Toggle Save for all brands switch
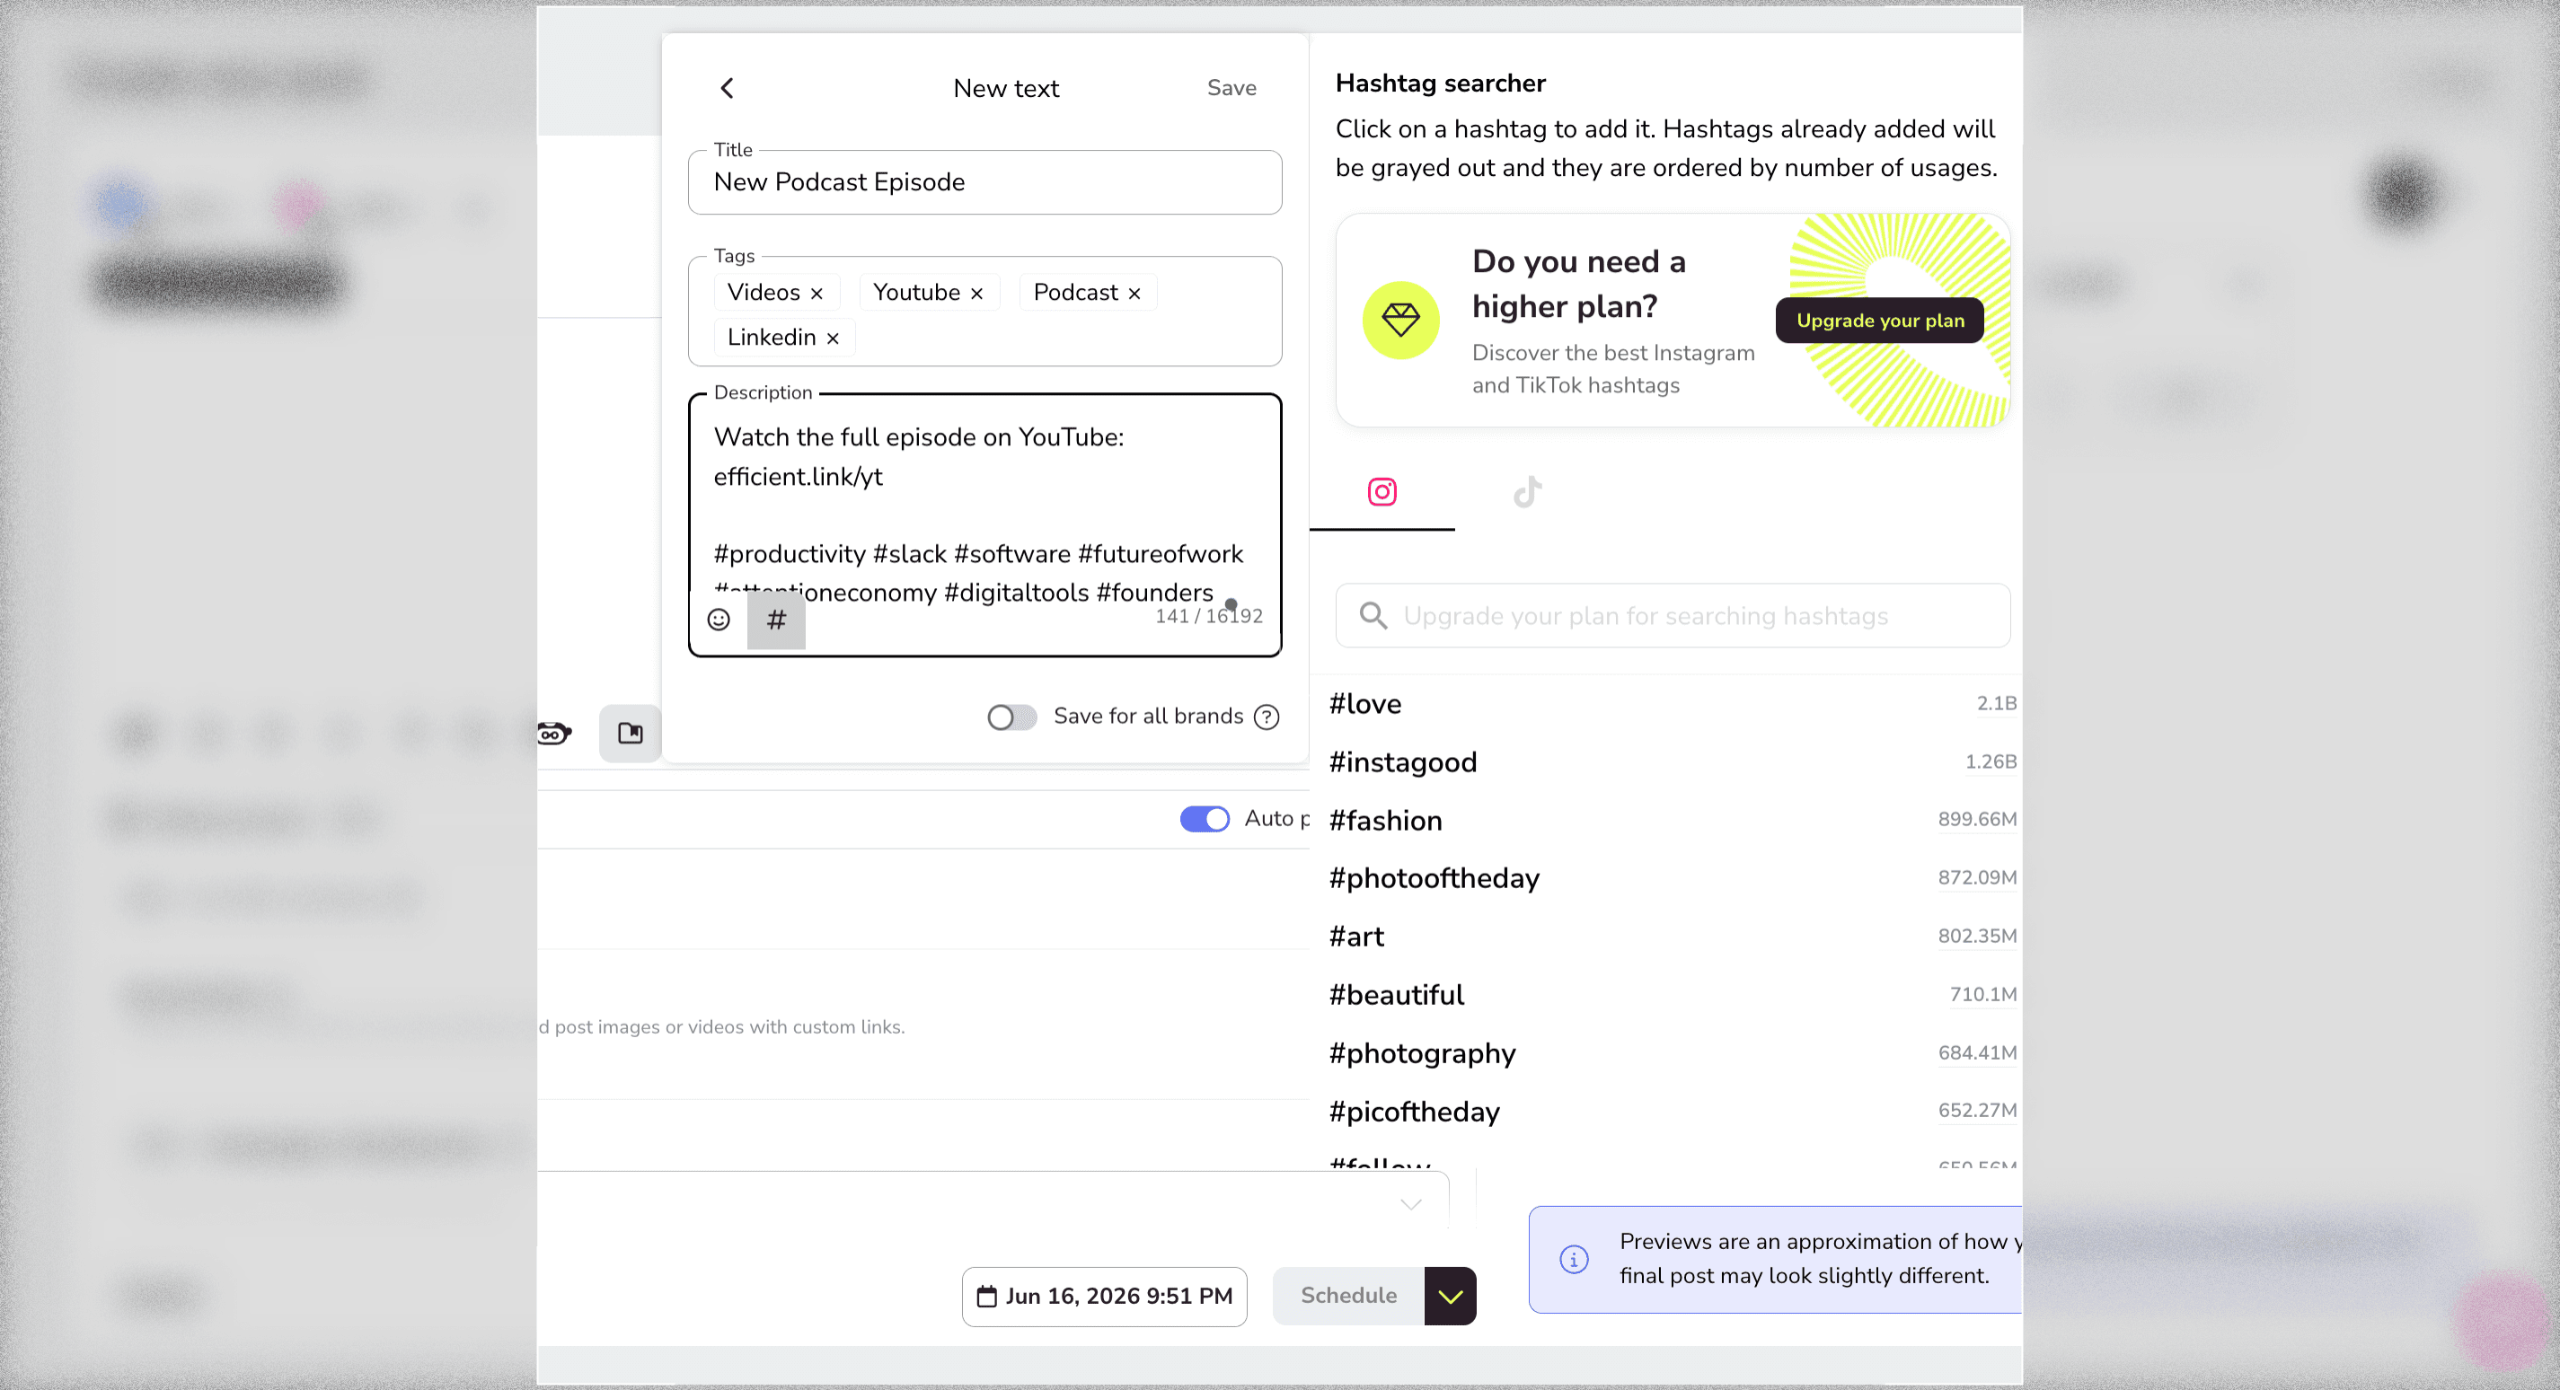The width and height of the screenshot is (2560, 1390). point(1011,717)
